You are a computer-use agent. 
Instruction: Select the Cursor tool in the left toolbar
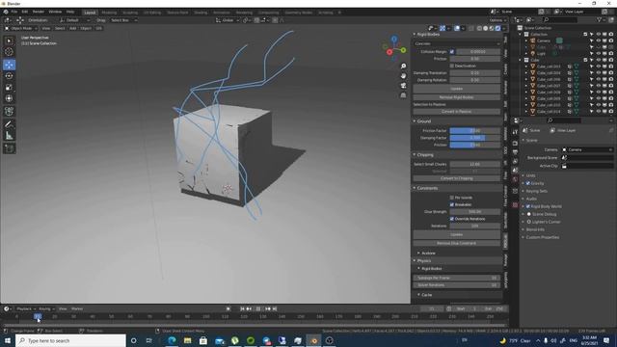coord(9,52)
